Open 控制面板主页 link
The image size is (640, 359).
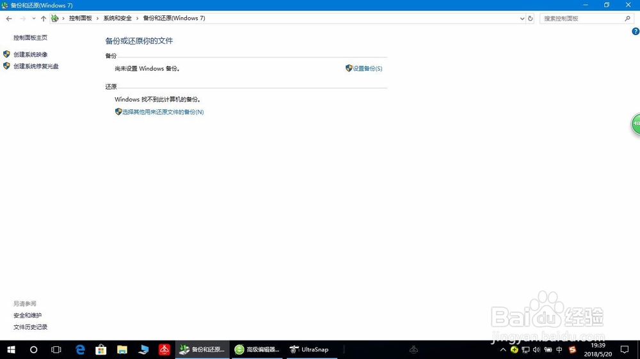tap(30, 38)
